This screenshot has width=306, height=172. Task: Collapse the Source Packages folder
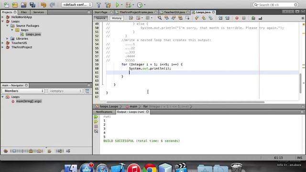click(7, 26)
